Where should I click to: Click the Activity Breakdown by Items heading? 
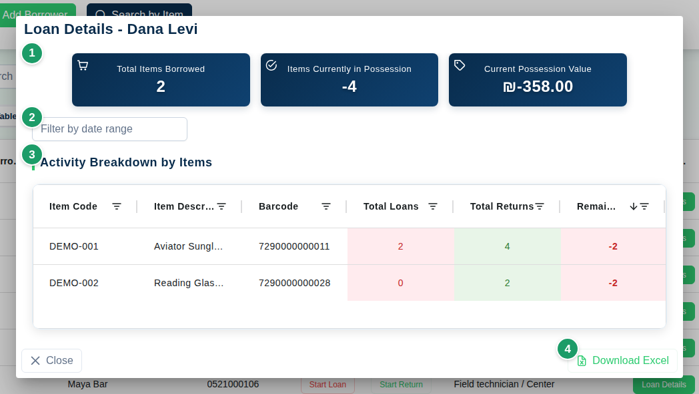point(126,162)
